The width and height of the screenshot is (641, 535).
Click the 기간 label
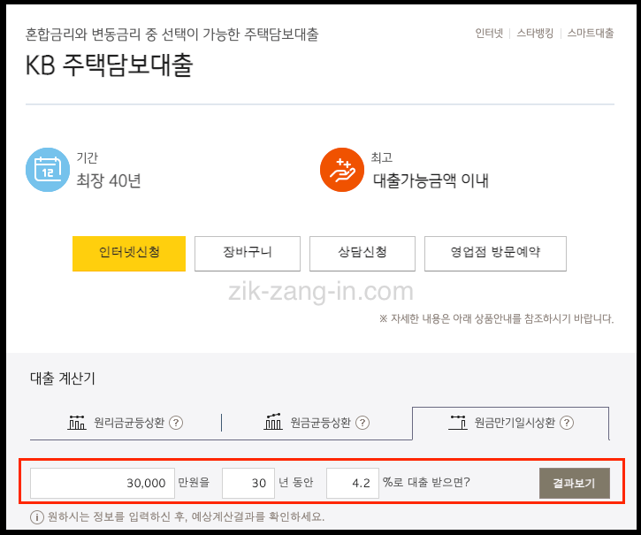tap(87, 158)
